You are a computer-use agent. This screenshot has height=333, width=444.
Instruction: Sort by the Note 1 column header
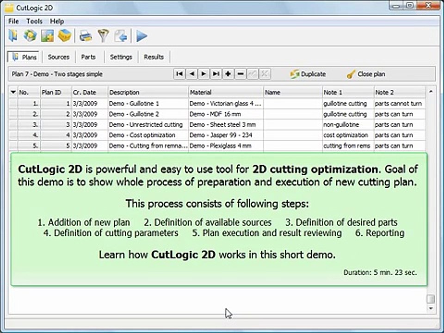pyautogui.click(x=348, y=92)
